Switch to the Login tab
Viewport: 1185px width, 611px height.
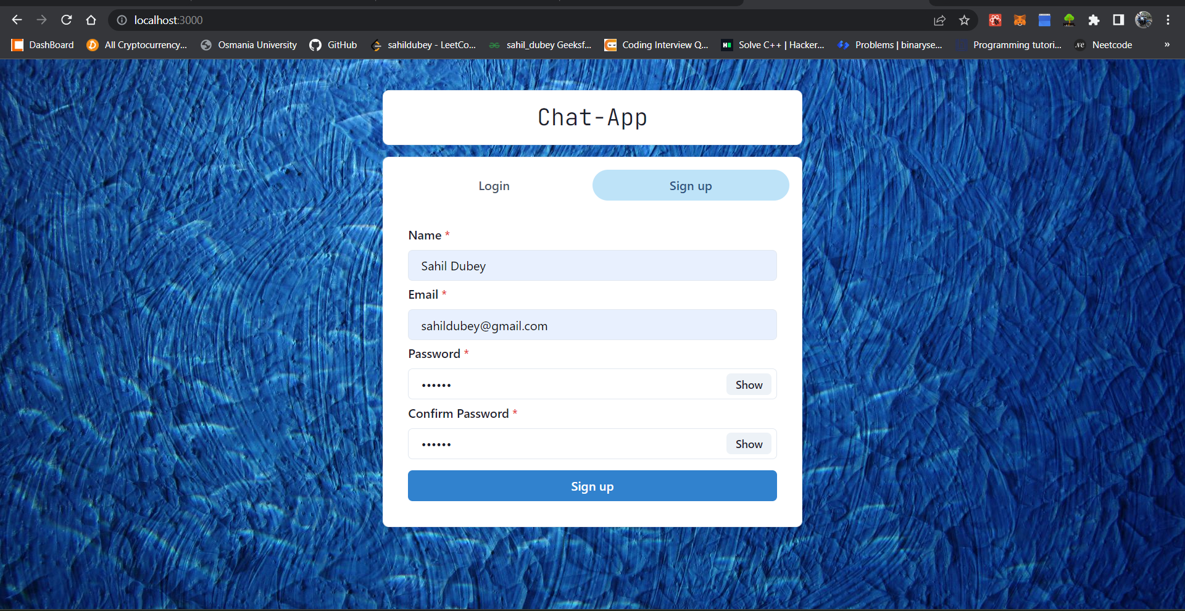point(494,186)
